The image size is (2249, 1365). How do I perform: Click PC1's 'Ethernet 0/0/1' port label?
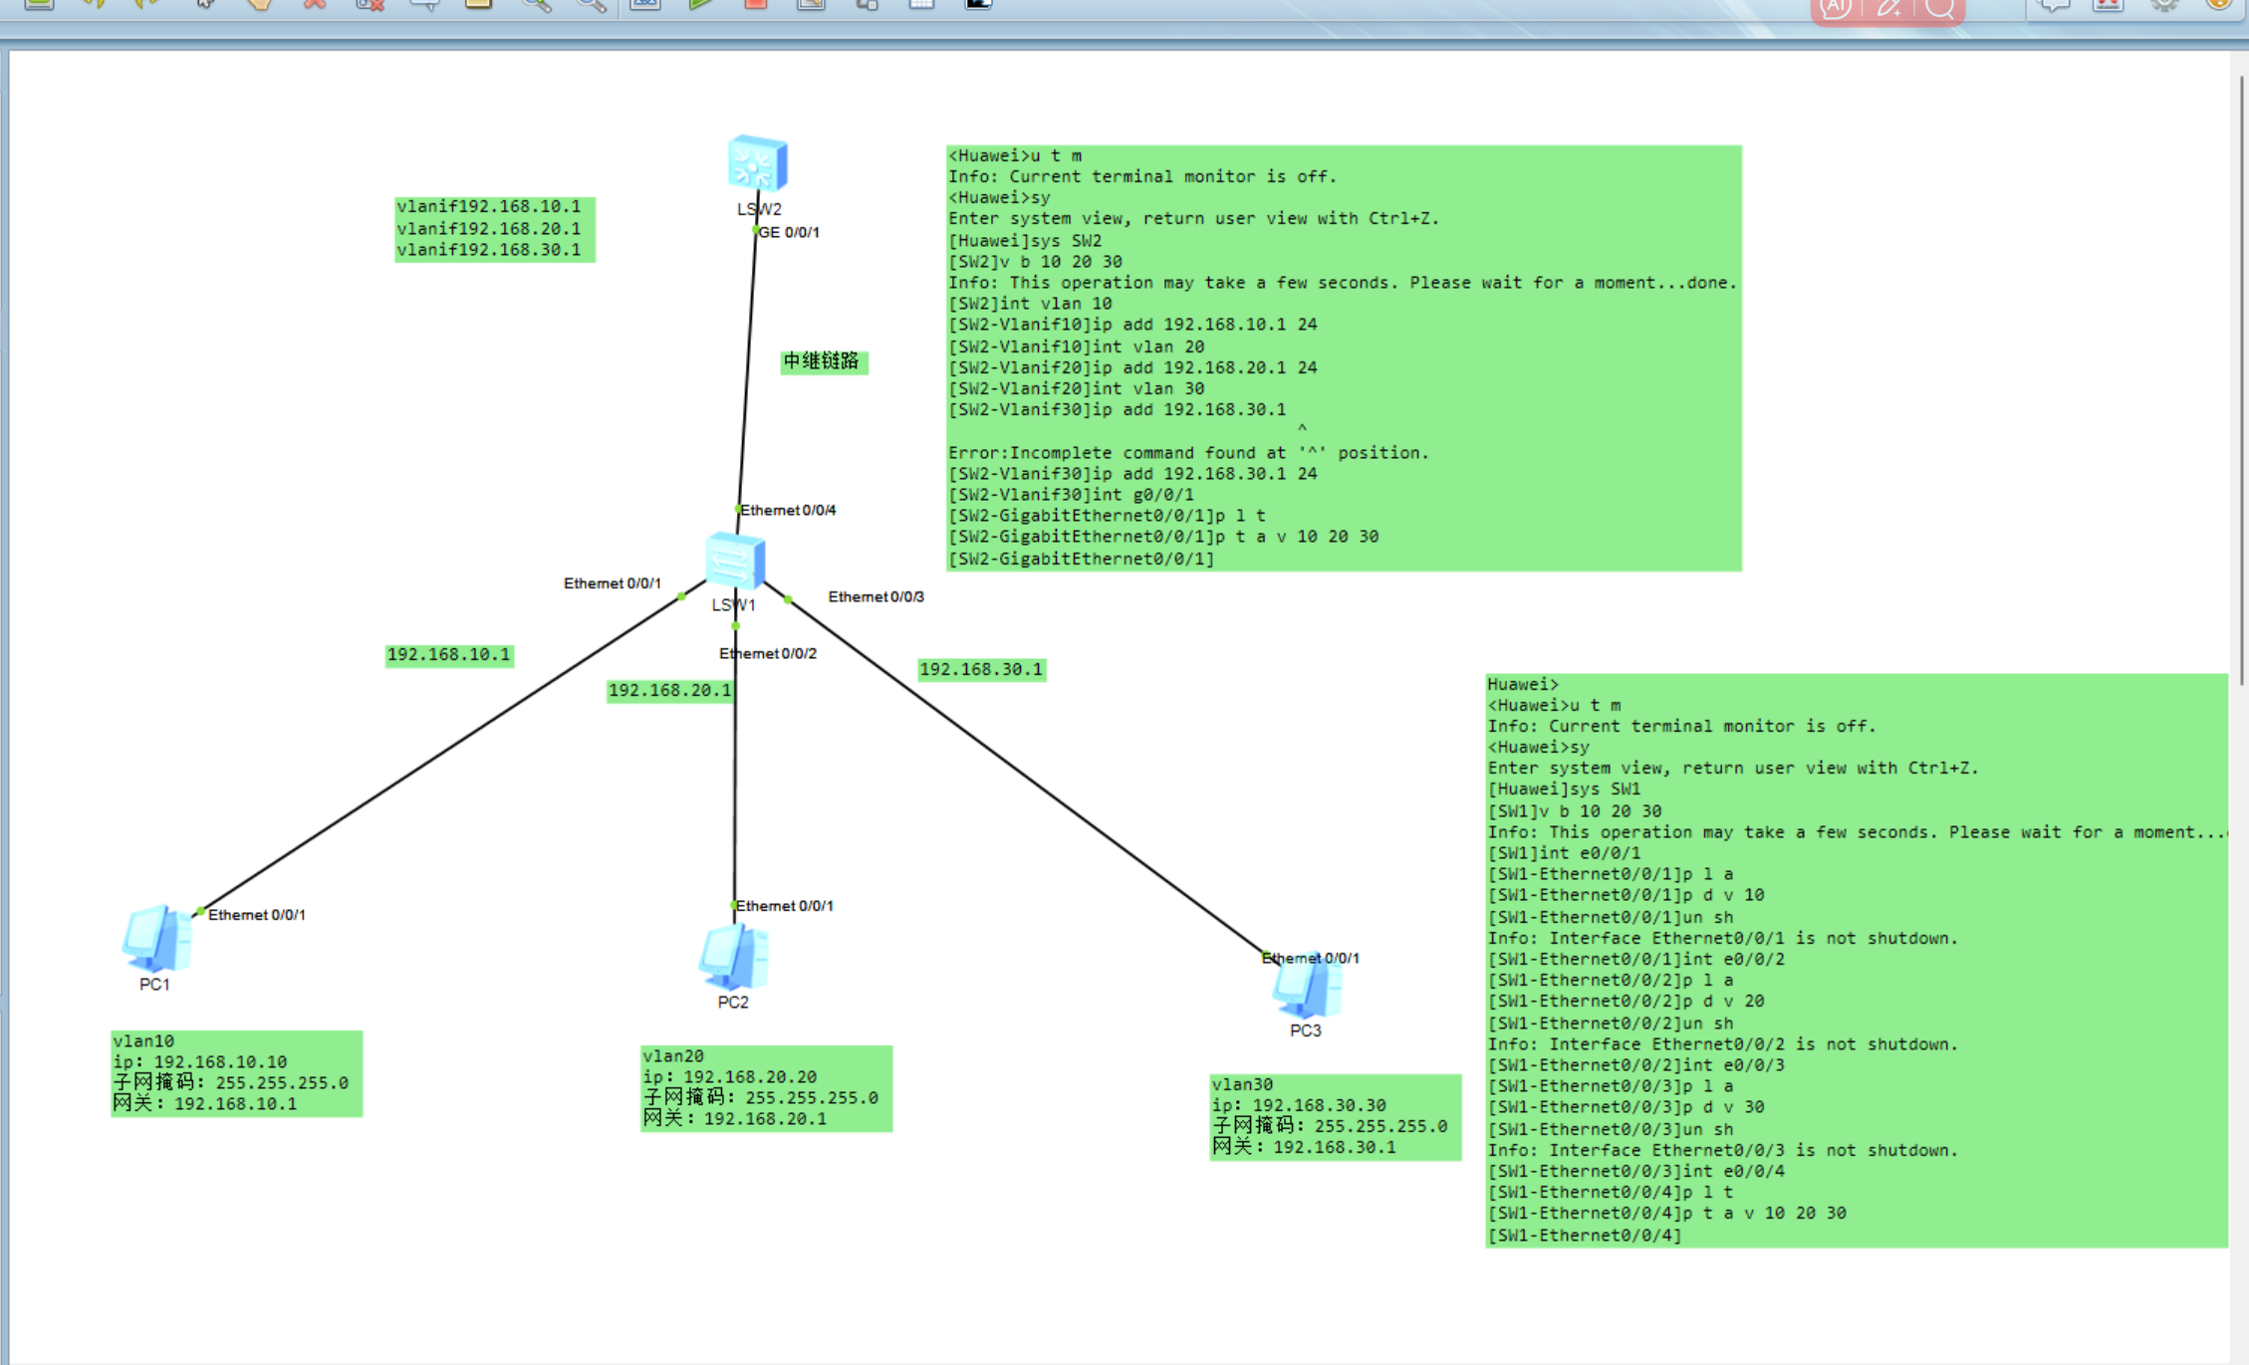257,914
